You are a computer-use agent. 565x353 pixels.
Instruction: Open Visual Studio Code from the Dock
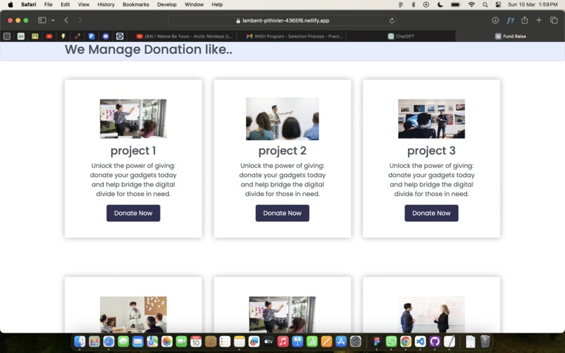tap(420, 341)
